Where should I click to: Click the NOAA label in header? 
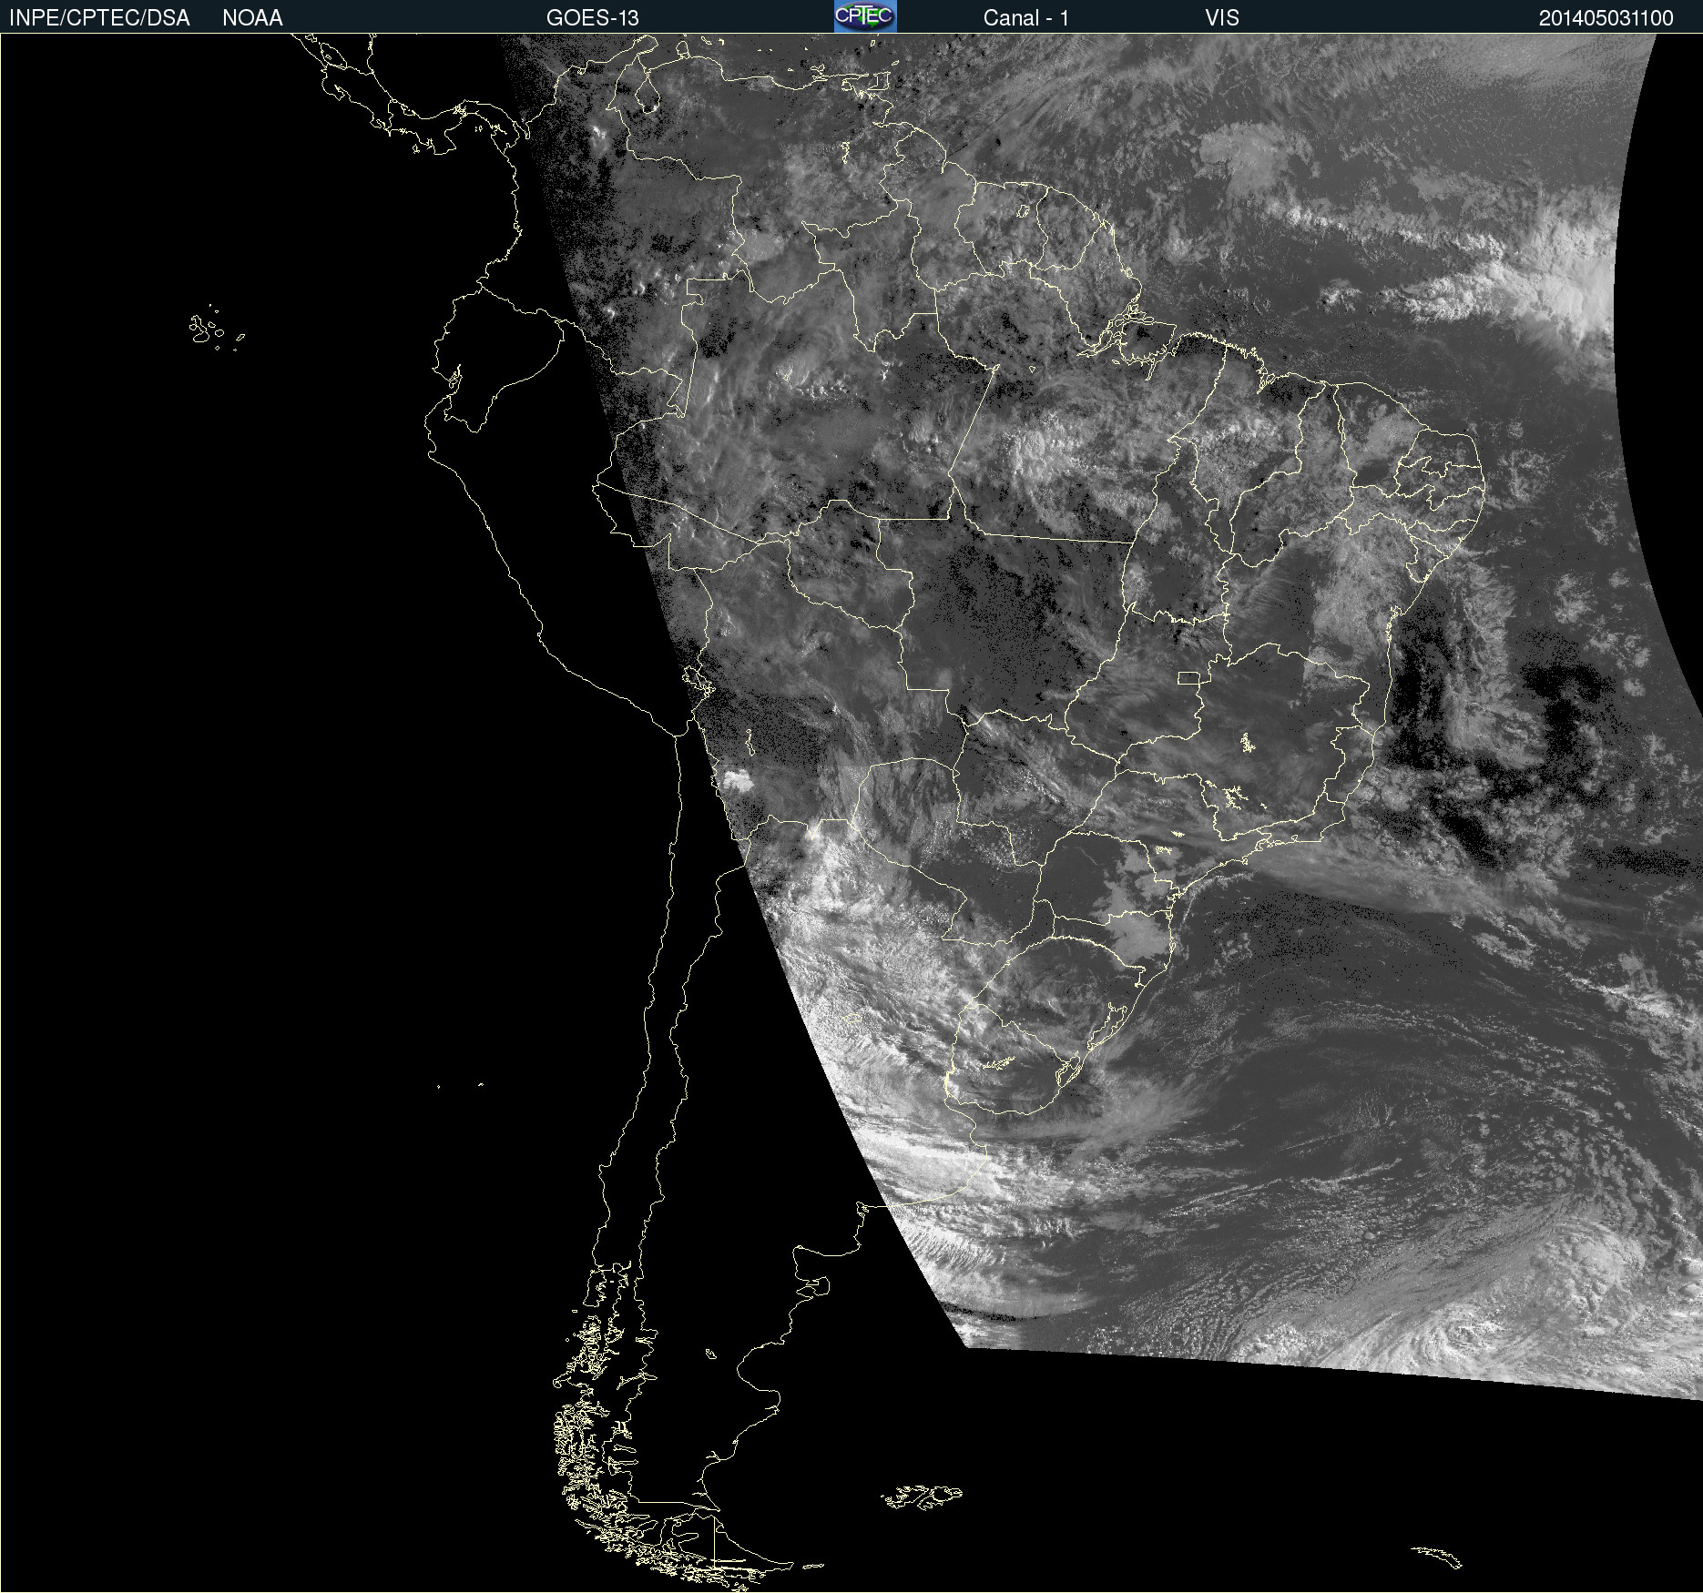pyautogui.click(x=252, y=18)
